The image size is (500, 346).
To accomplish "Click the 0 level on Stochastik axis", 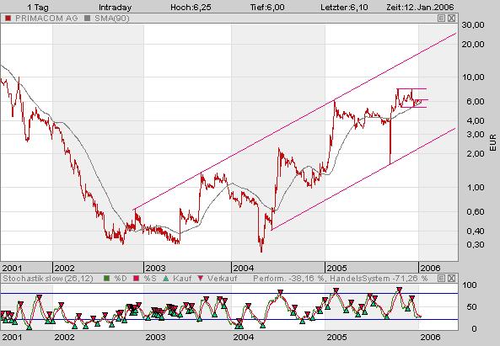I will click(474, 329).
